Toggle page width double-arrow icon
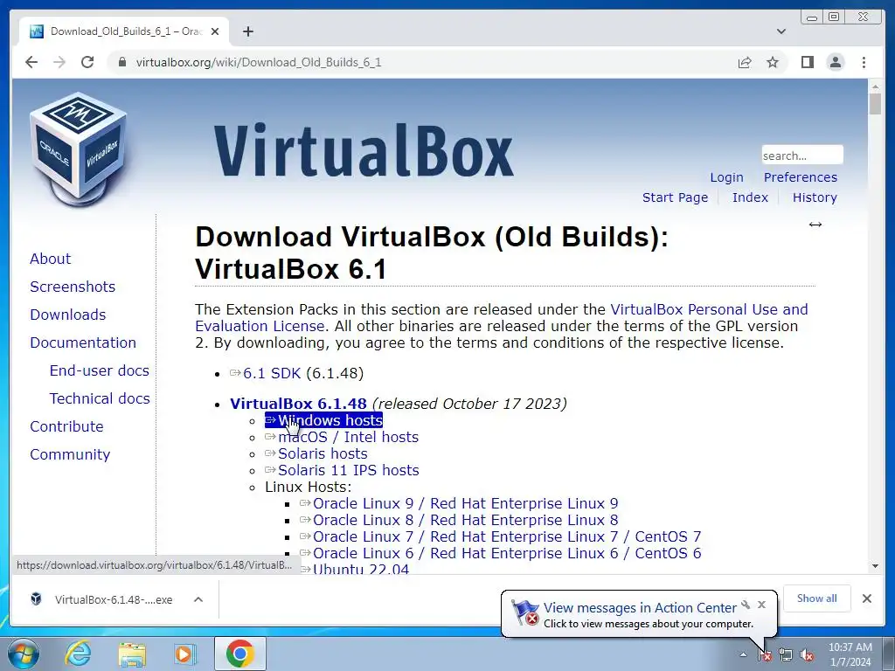The image size is (895, 671). [x=815, y=225]
